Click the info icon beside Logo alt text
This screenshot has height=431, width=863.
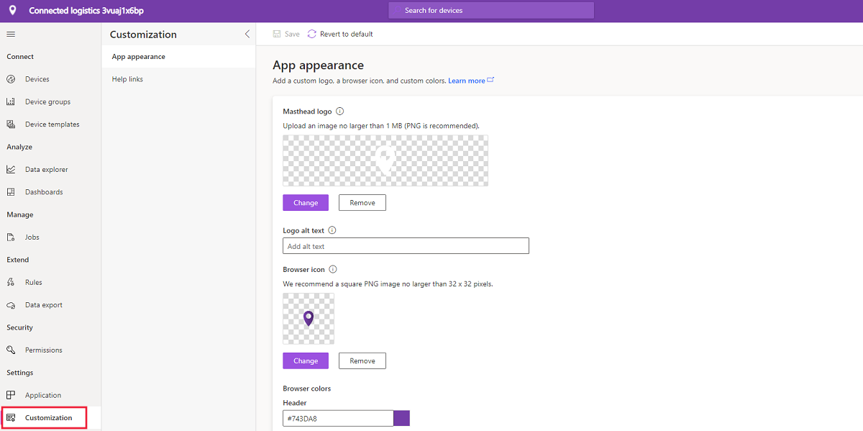332,231
